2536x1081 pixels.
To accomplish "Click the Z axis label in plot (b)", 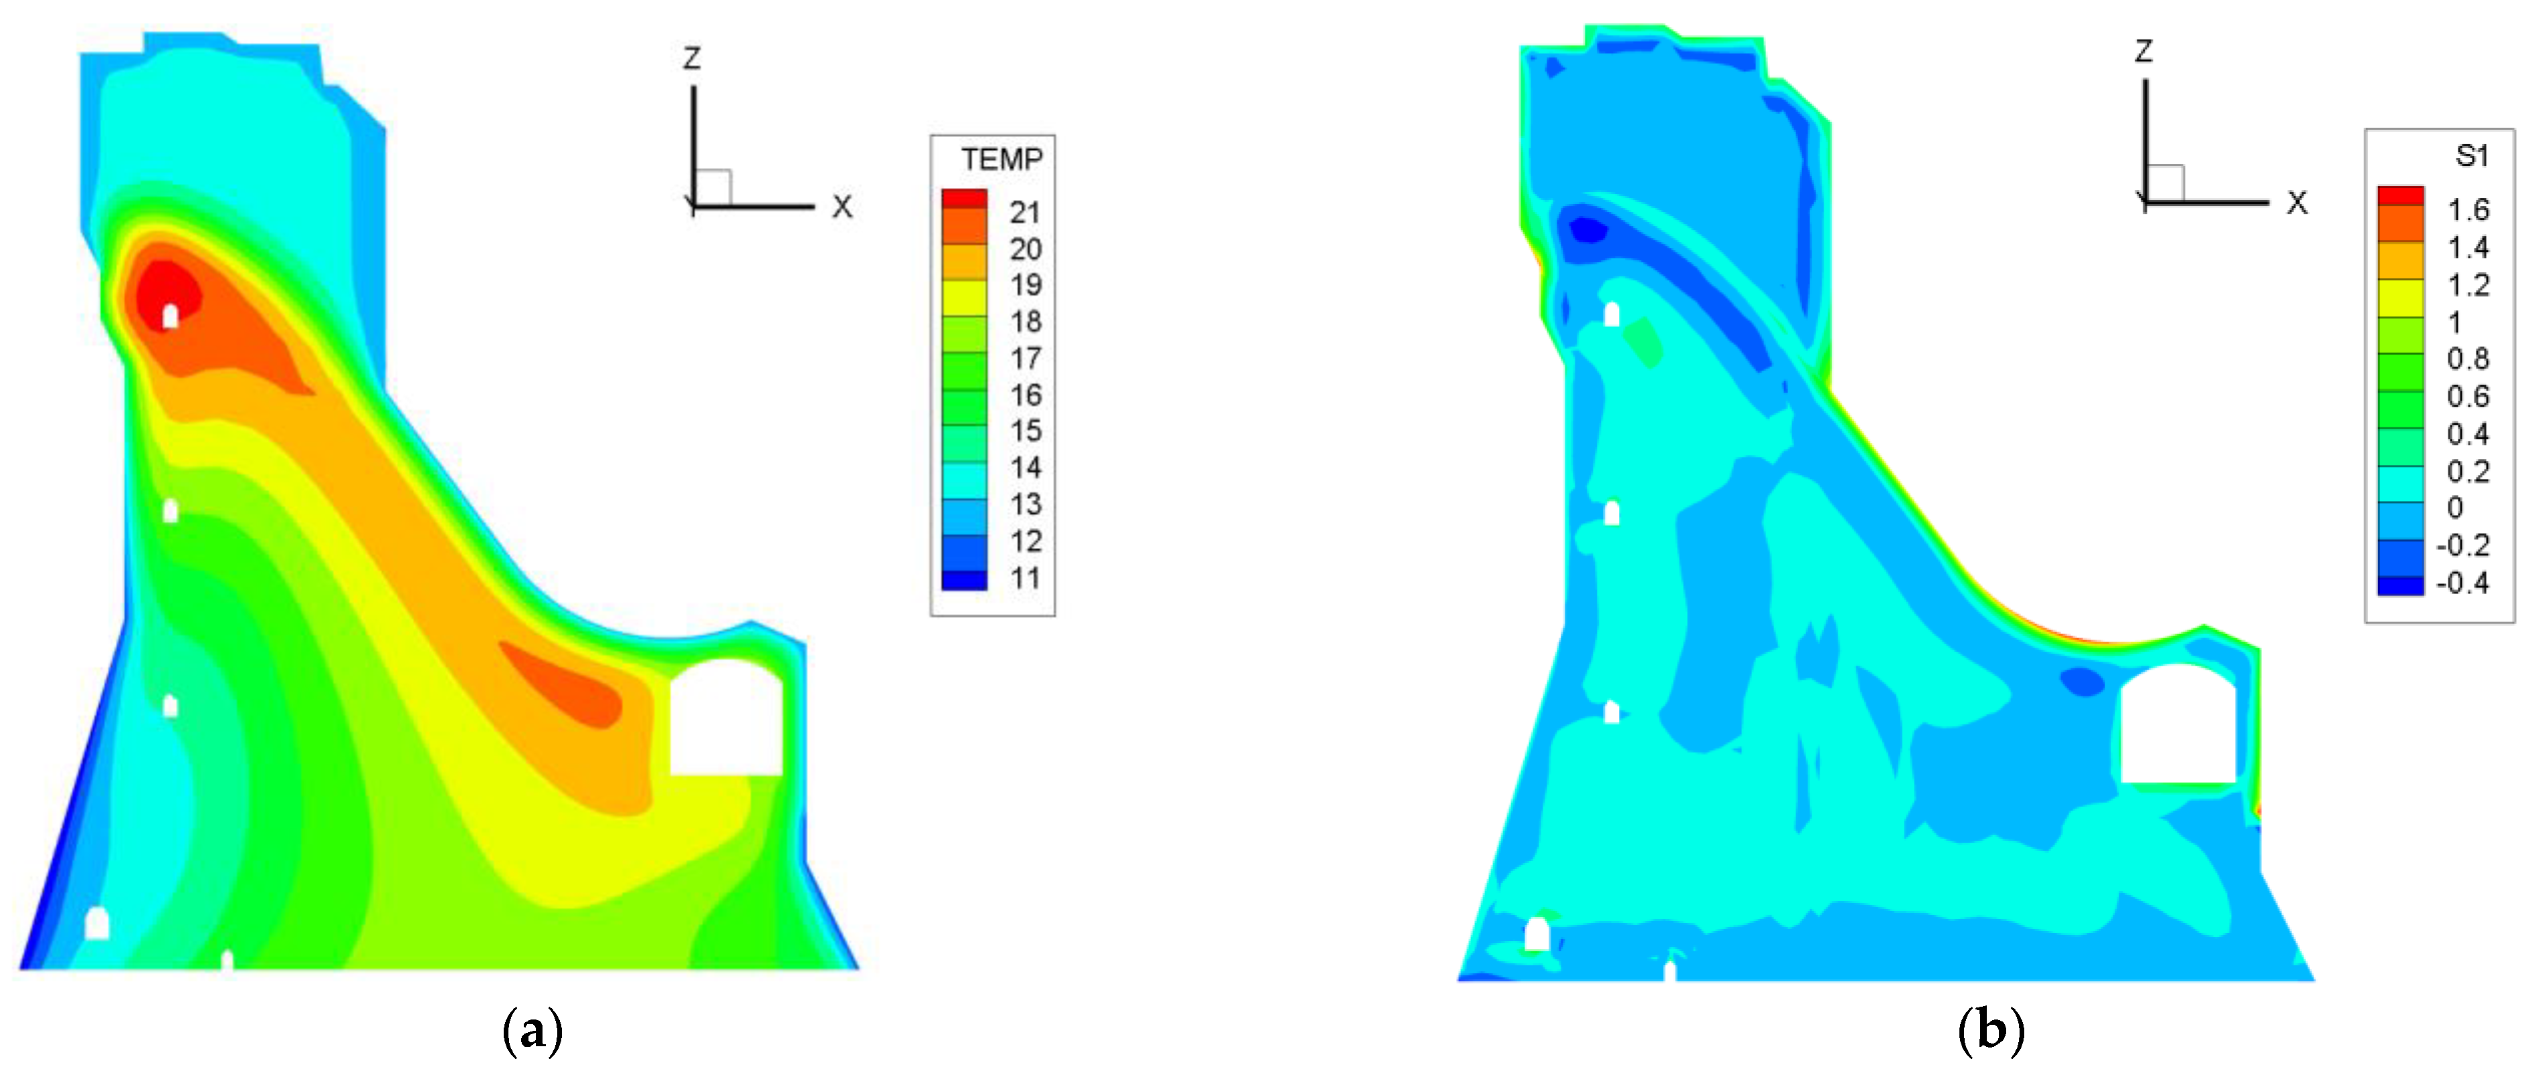I will click(2143, 52).
